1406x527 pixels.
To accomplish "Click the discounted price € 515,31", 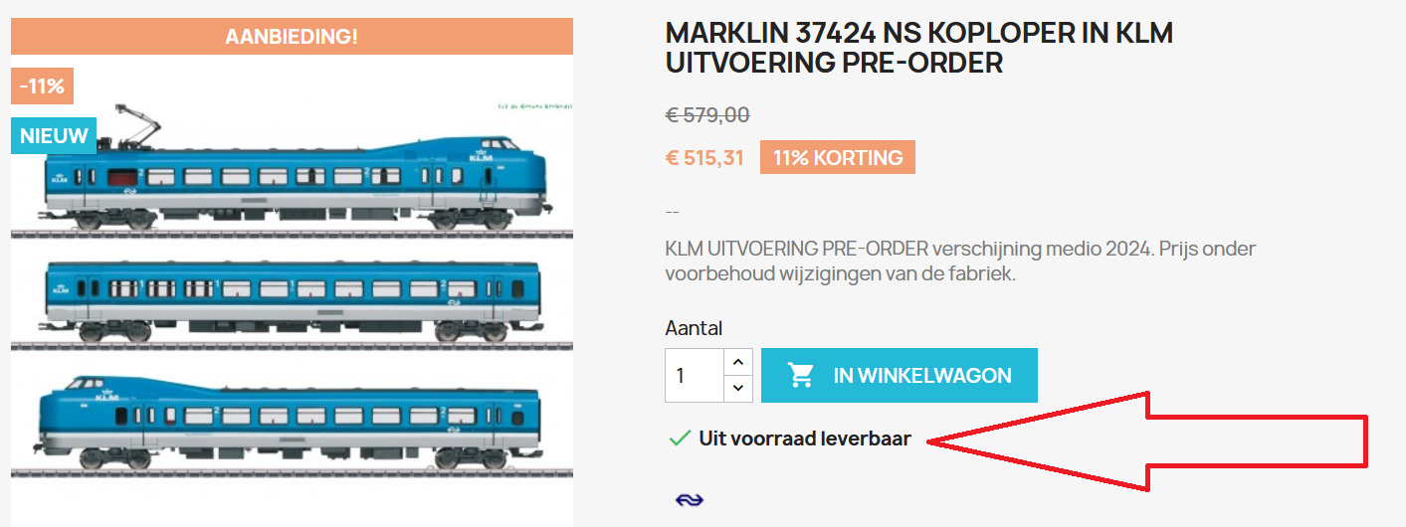I will (704, 157).
